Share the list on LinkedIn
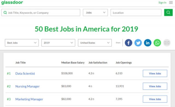Image resolution: width=175 pixels, height=107 pixels. click(148, 43)
